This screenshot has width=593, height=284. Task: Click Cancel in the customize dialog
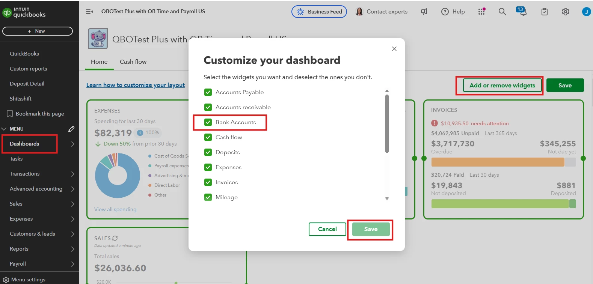point(327,229)
